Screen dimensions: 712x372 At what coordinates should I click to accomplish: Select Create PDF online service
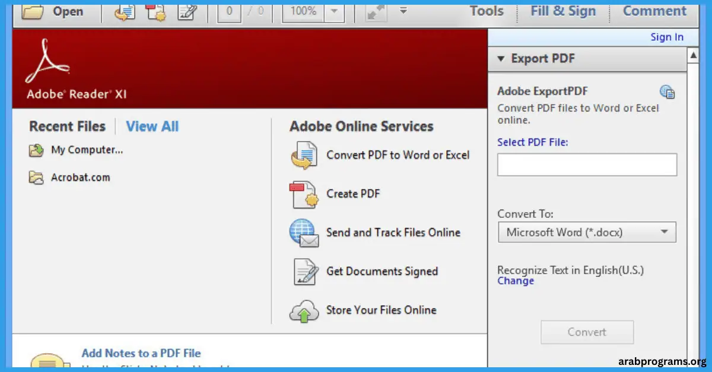[353, 194]
